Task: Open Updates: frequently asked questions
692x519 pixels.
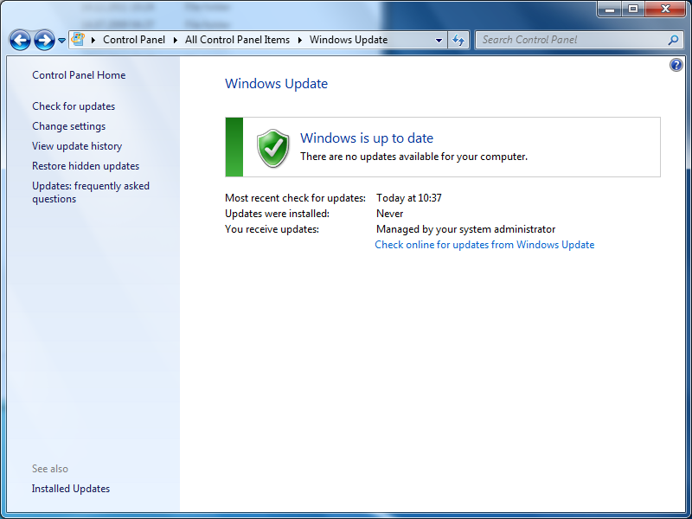Action: 91,192
